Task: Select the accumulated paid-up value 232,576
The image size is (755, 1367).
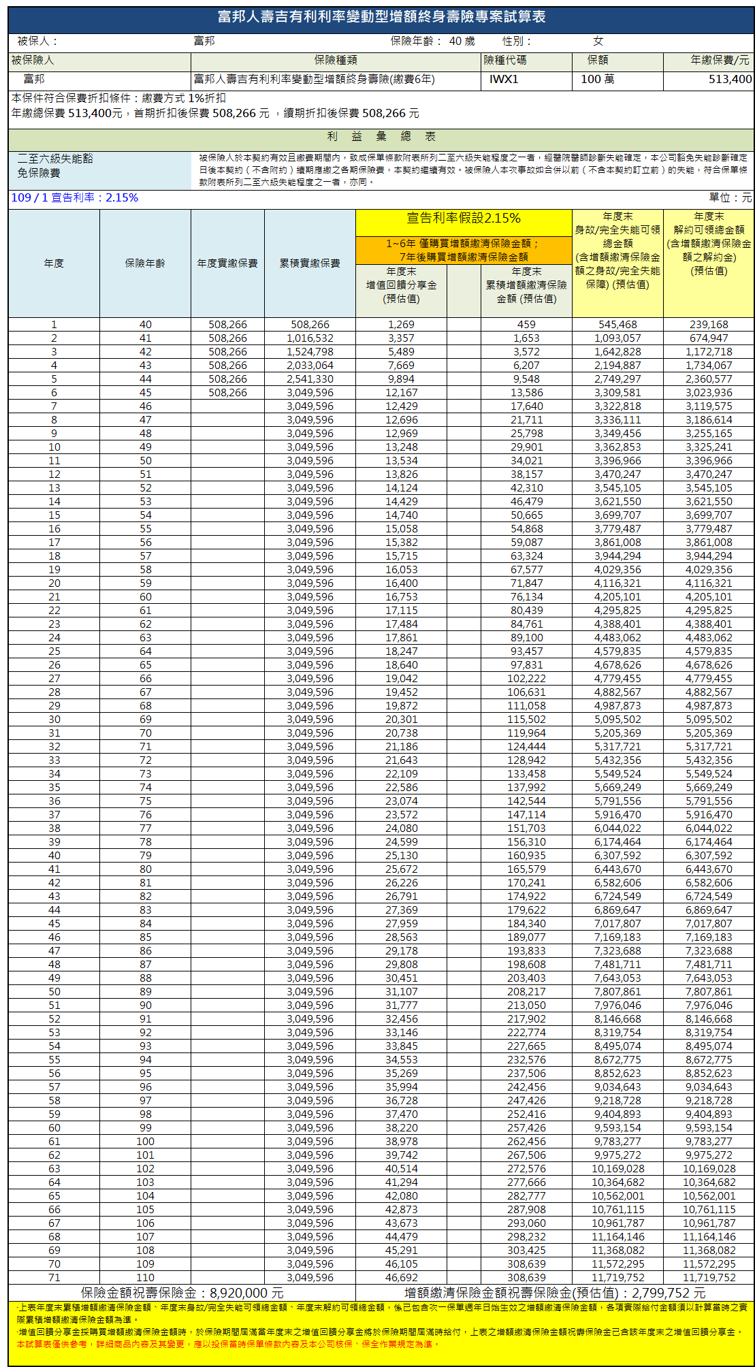Action: click(526, 1060)
